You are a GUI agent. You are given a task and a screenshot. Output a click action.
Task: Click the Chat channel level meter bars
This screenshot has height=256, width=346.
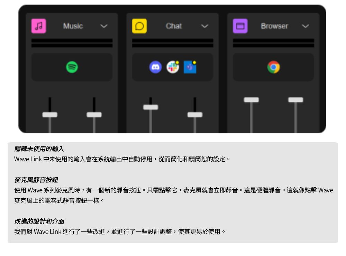click(173, 43)
